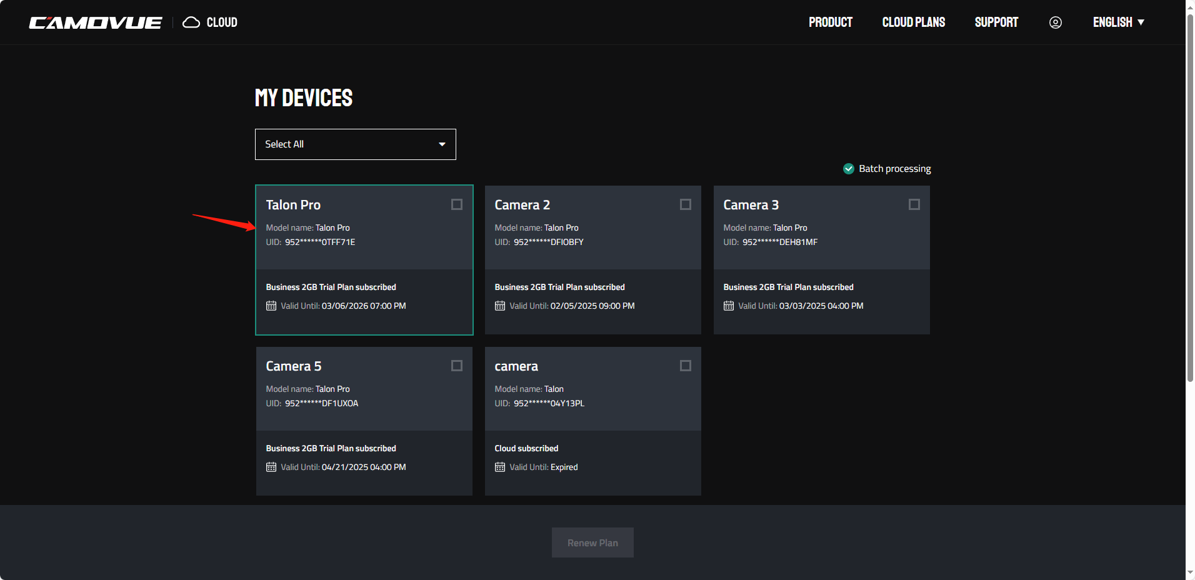The image size is (1195, 580).
Task: Click calendar icon on Camera 3 card
Action: (729, 306)
